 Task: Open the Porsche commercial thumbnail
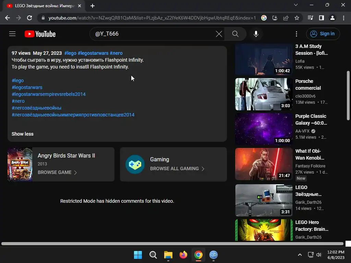click(264, 94)
